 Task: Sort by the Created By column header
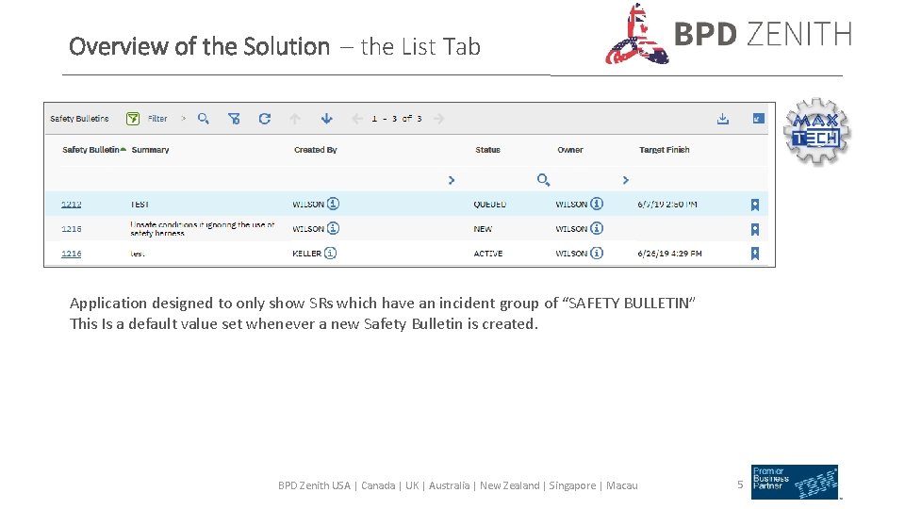point(315,150)
